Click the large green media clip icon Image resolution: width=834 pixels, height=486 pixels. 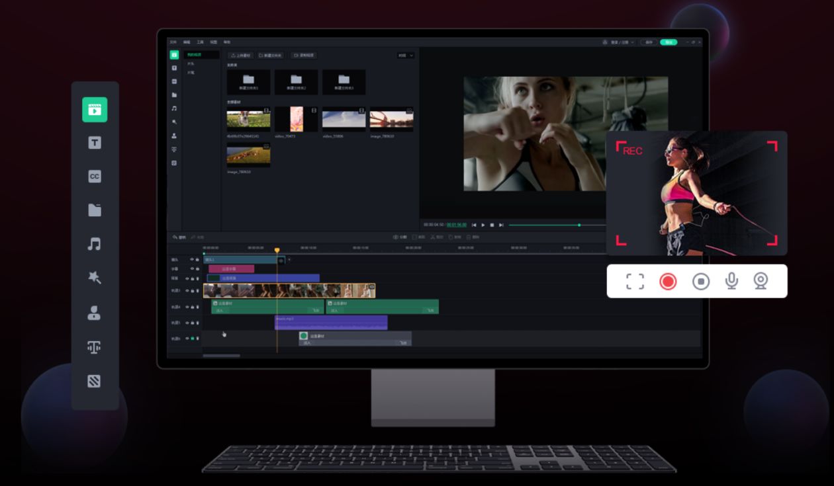95,109
